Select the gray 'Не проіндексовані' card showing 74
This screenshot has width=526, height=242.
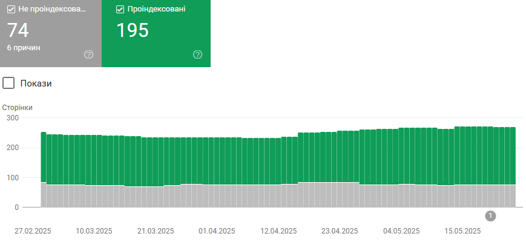(51, 33)
